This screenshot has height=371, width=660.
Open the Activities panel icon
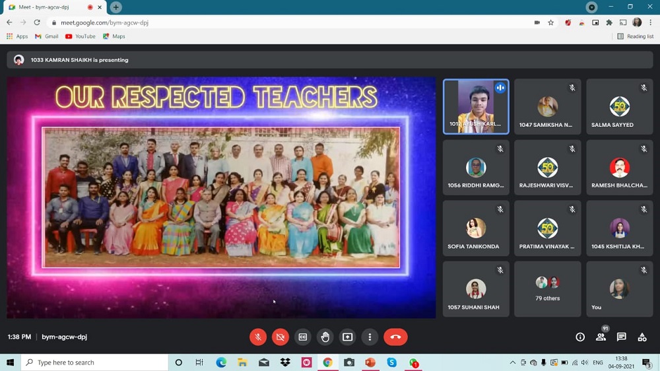click(x=642, y=337)
